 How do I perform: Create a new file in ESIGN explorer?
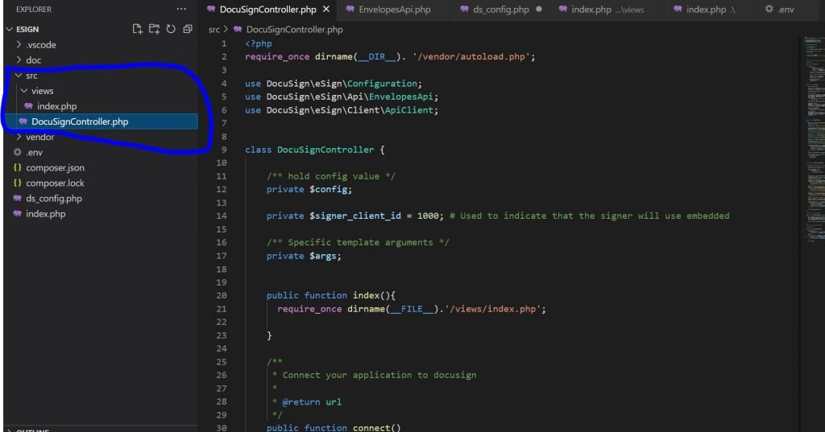(x=137, y=29)
